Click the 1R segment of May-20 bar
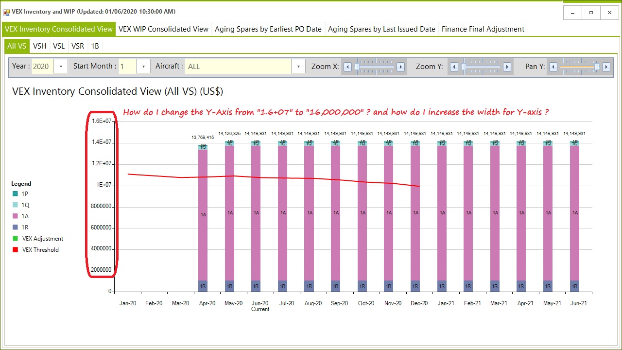 pyautogui.click(x=230, y=286)
